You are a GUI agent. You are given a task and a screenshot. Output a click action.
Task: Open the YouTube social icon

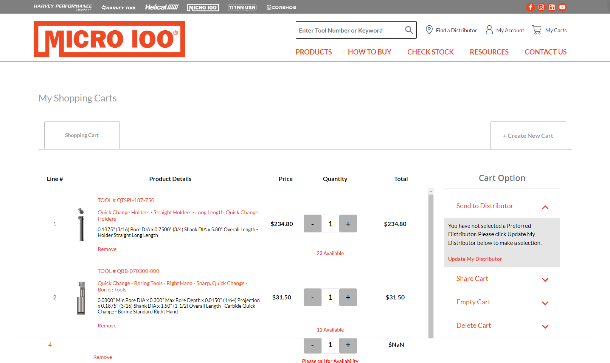point(562,7)
